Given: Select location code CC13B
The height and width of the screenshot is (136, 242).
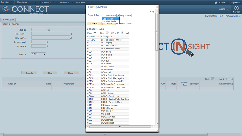Looking at the screenshot, I should point(90,87).
